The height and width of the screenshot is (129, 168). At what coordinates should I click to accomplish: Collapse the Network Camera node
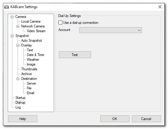[18, 26]
